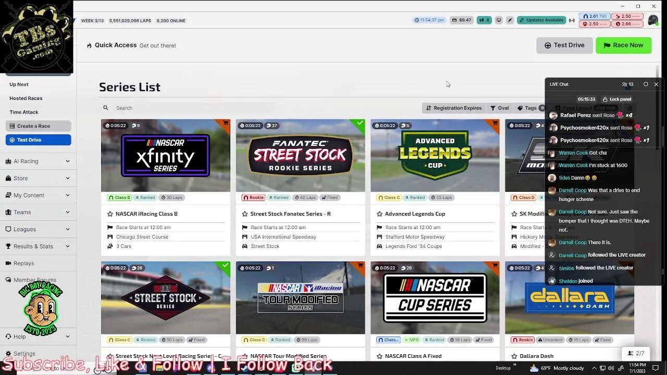Click the green checkmark on Fanatec Street Stock card
Screen dimensions: 667x375
[360, 123]
